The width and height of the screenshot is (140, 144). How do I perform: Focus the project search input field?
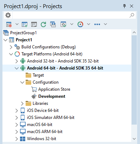[71, 15]
